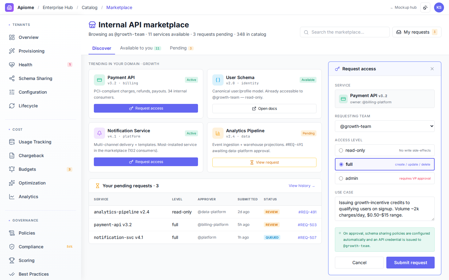Click the @billing-platform approver cell
Viewport: 449px width, 280px height.
click(x=213, y=225)
